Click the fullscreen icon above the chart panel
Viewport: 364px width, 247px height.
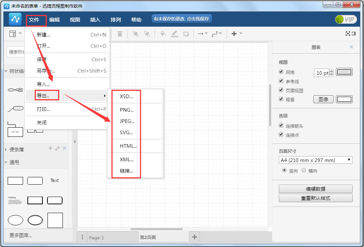coord(347,33)
